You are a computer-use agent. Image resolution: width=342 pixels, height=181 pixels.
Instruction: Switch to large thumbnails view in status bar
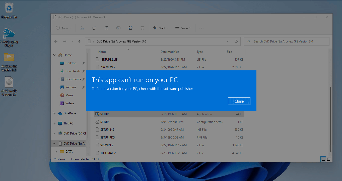click(x=328, y=159)
